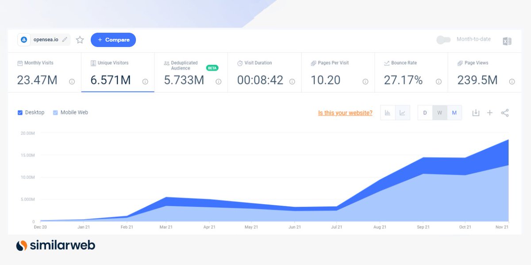Image resolution: width=531 pixels, height=265 pixels.
Task: Add chart to dashboard with plus icon
Action: pos(490,113)
